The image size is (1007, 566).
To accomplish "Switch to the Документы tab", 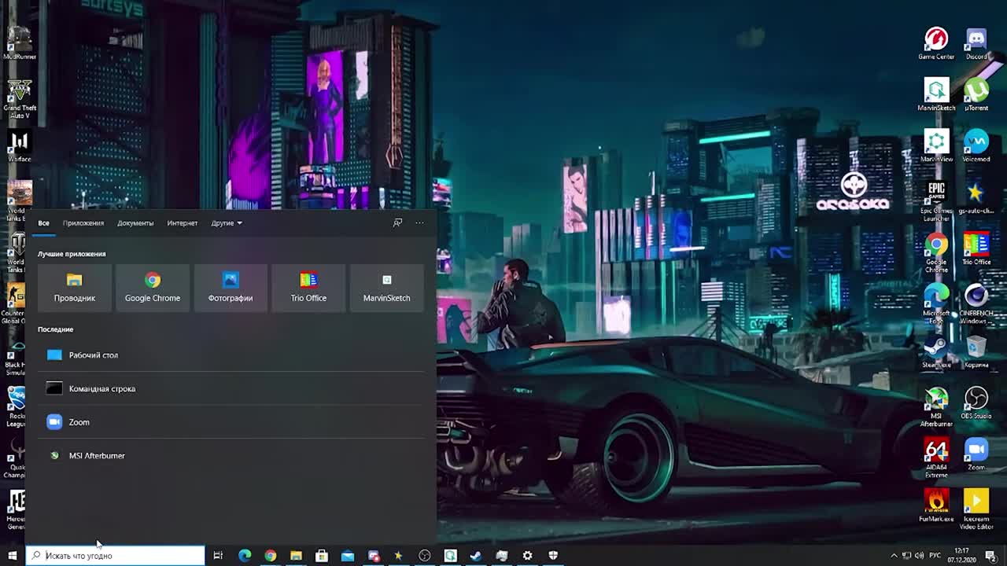I will 135,223.
